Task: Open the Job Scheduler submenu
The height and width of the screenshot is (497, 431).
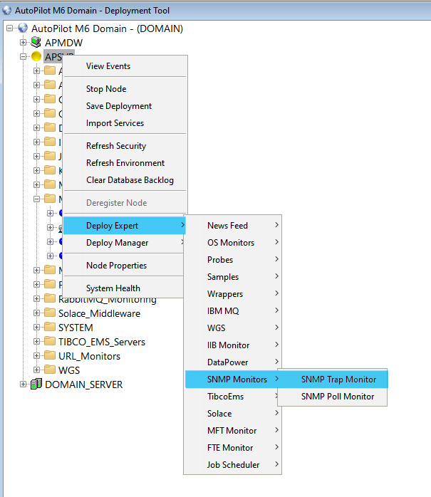Action: pyautogui.click(x=233, y=465)
